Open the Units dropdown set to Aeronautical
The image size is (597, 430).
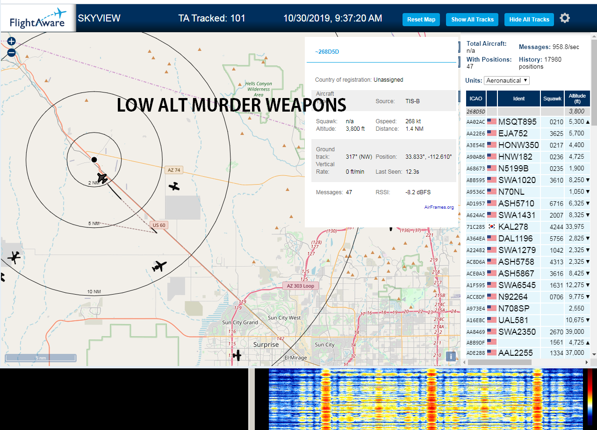point(507,80)
